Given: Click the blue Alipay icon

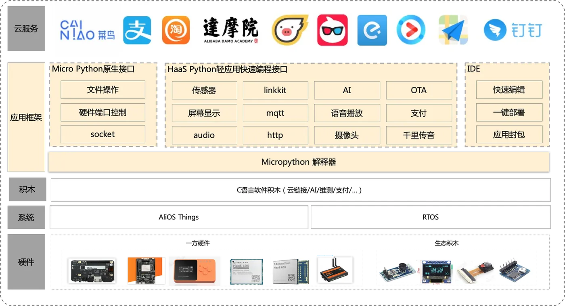Looking at the screenshot, I should click(x=137, y=30).
